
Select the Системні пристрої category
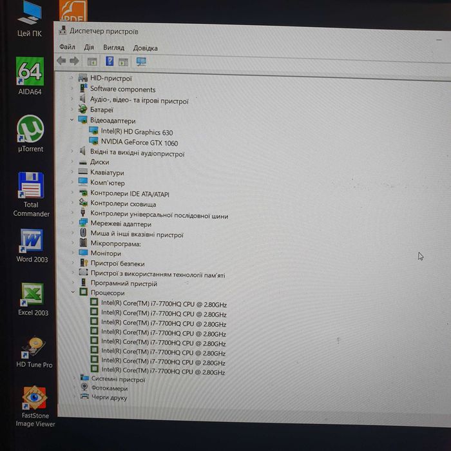[118, 379]
